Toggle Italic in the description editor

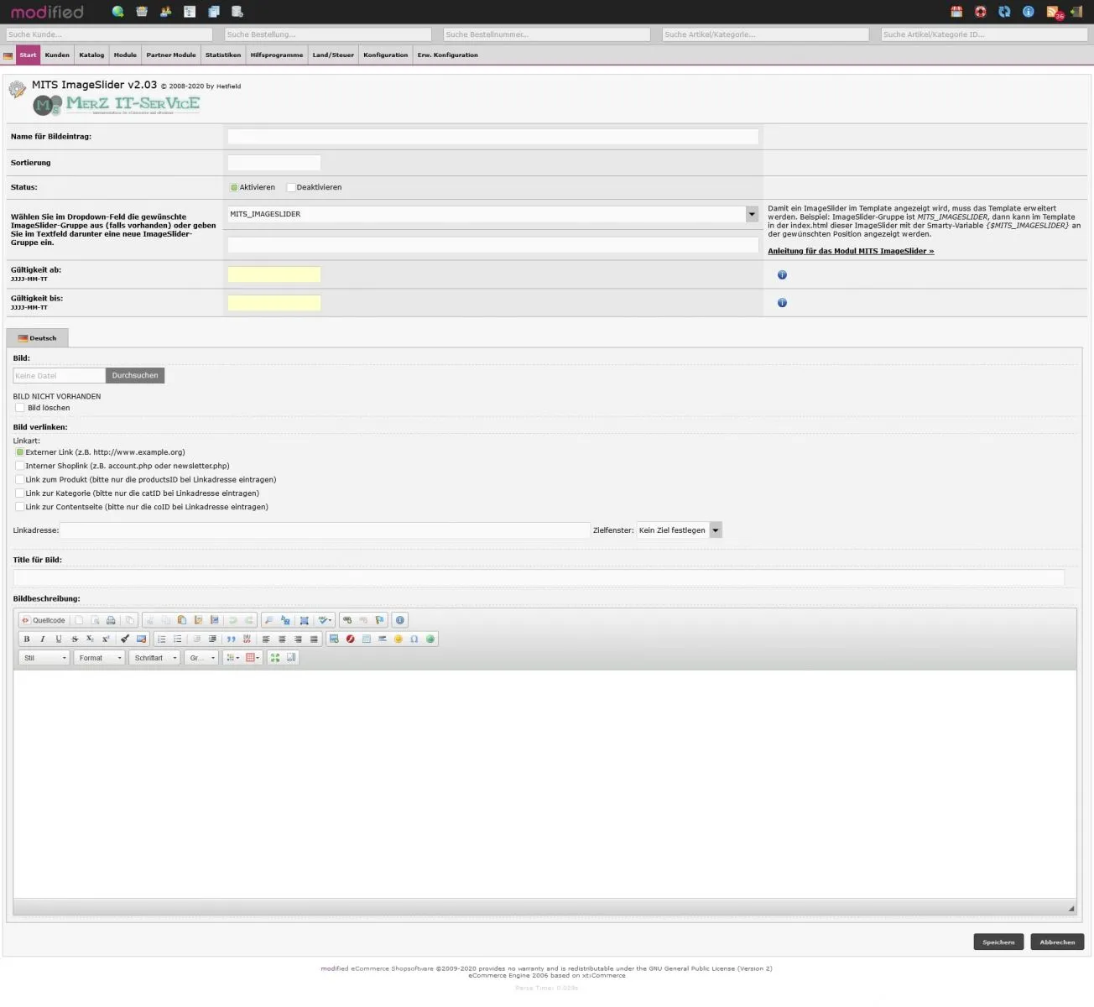(43, 639)
